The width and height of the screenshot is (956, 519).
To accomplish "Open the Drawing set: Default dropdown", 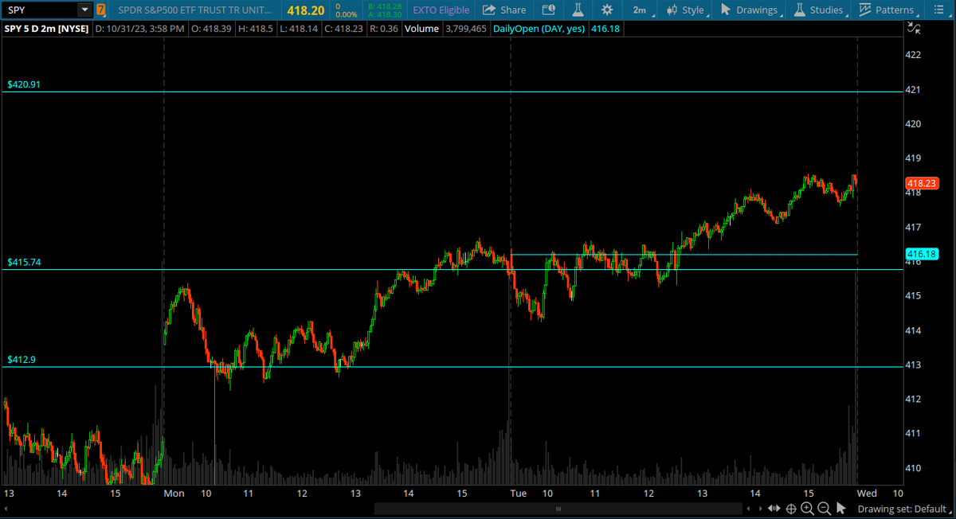I will pos(903,509).
